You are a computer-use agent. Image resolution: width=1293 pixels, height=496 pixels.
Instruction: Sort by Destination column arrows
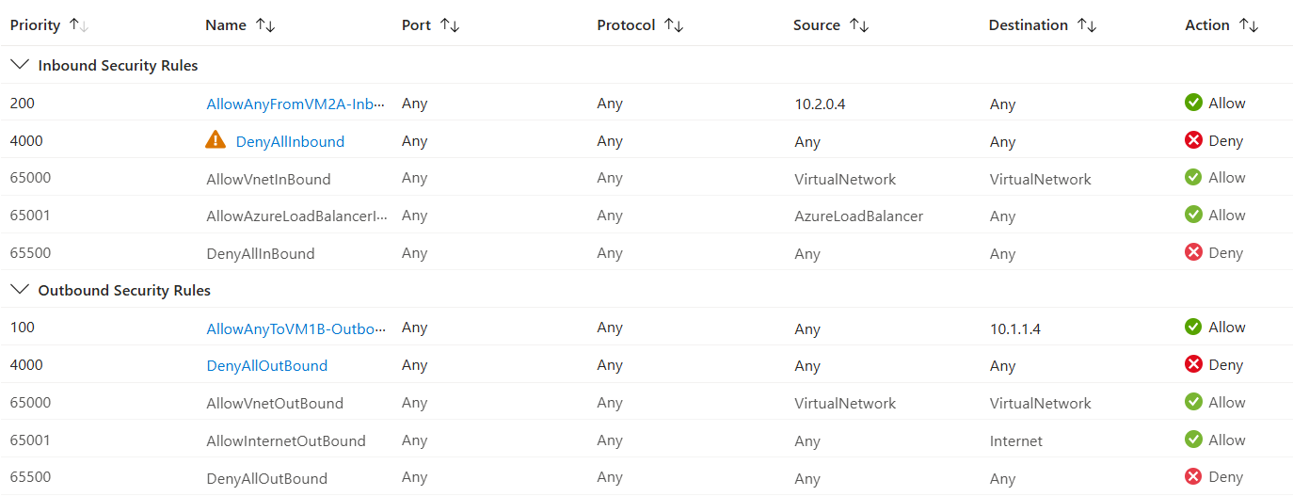pyautogui.click(x=1087, y=25)
